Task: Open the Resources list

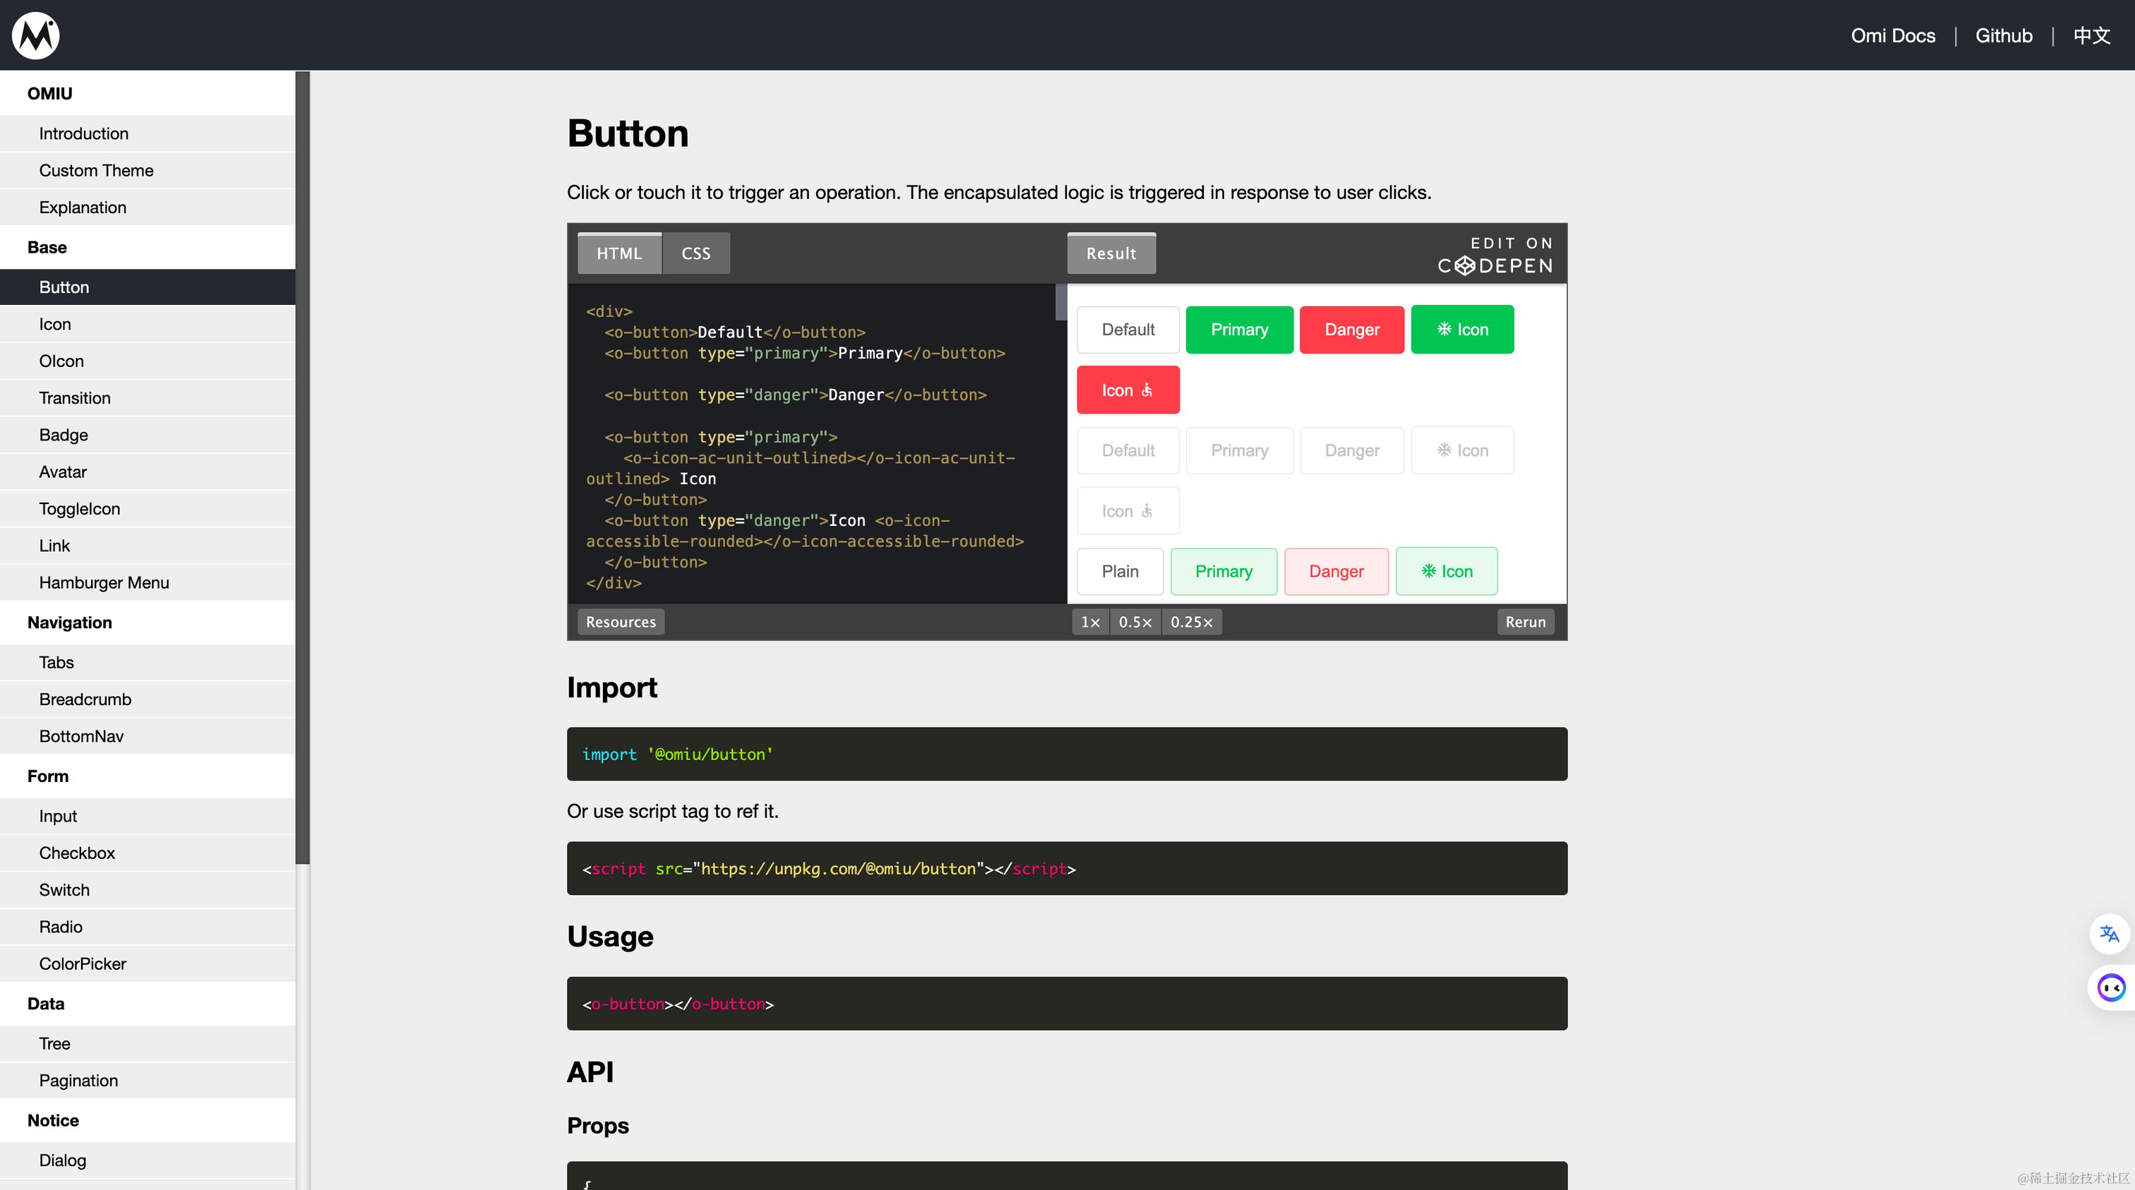Action: 620,623
